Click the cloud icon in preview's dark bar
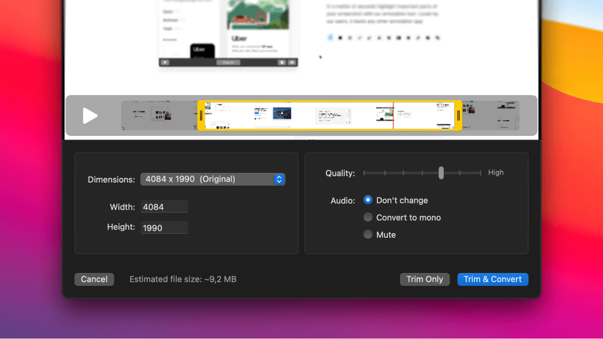603x339 pixels. (x=291, y=62)
